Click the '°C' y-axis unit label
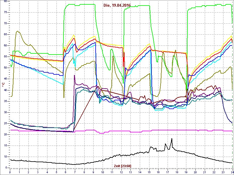This screenshot has height=175, width=234. (3, 85)
